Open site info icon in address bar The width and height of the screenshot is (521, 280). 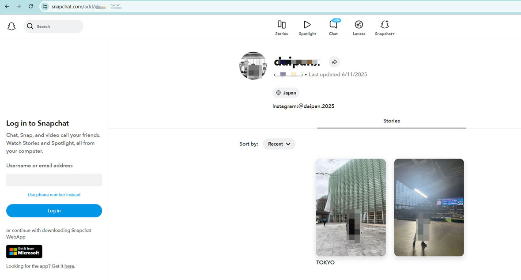tap(45, 6)
